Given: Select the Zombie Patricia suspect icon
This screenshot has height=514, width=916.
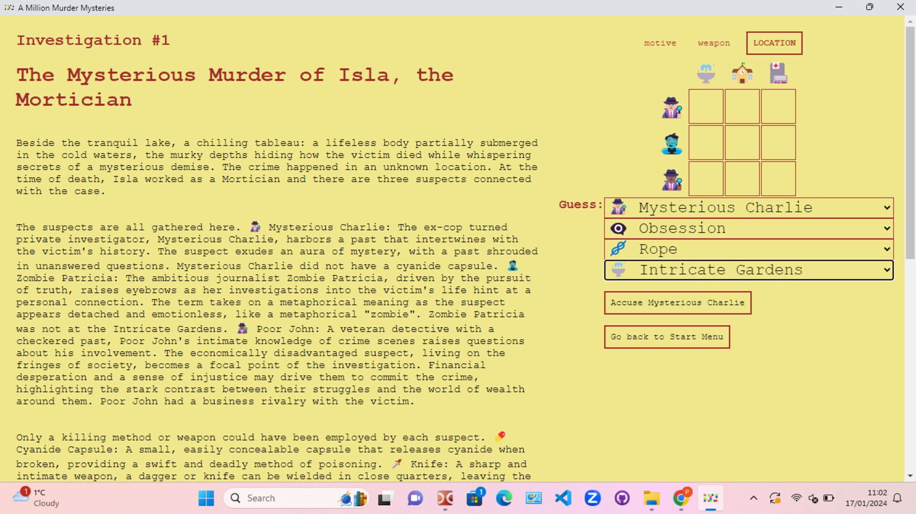Looking at the screenshot, I should pyautogui.click(x=671, y=143).
